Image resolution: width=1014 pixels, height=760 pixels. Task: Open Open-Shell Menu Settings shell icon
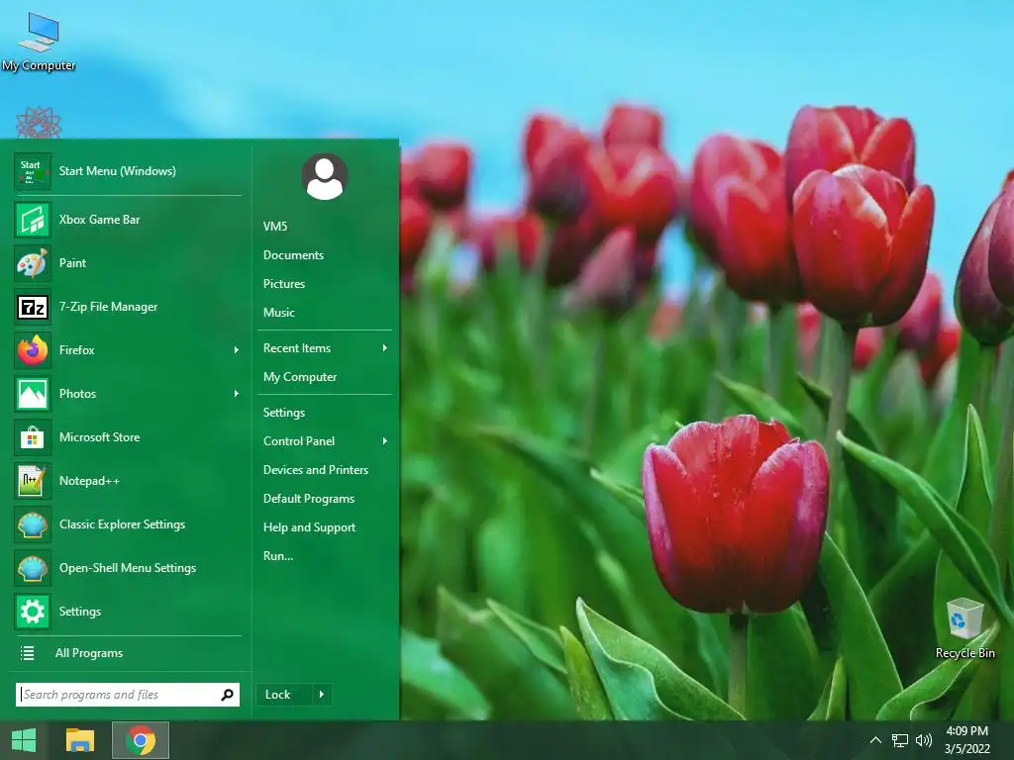32,568
